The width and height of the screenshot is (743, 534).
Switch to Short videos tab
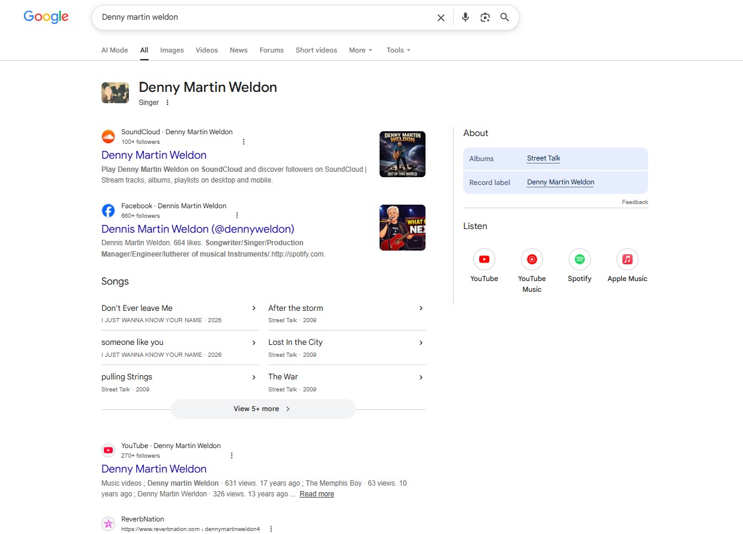tap(316, 50)
